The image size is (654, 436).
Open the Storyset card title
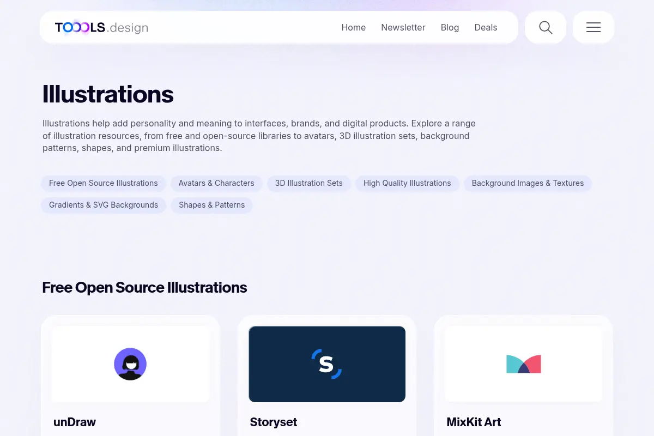pyautogui.click(x=274, y=422)
